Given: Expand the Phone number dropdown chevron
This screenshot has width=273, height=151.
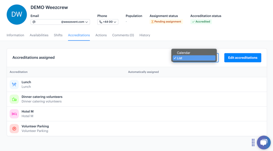Looking at the screenshot, I should coord(115,22).
